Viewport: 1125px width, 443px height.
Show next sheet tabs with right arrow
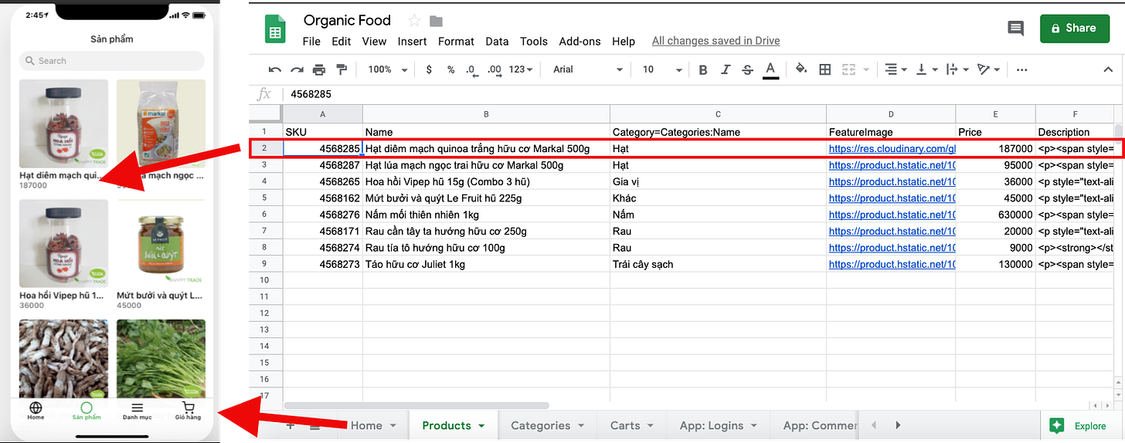point(898,425)
